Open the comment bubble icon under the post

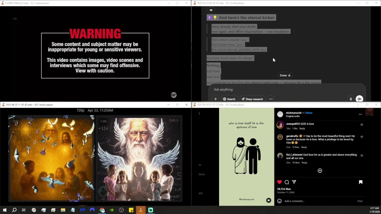click(x=287, y=182)
